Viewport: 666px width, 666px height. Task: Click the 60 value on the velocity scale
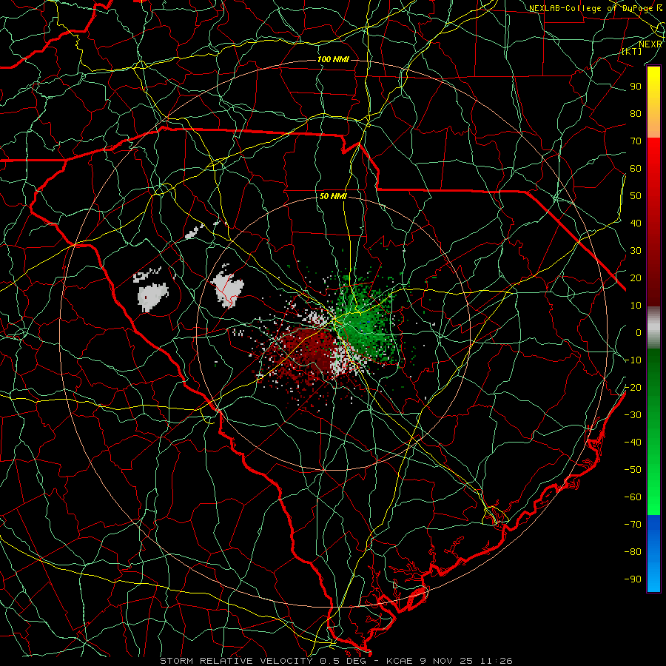636,169
